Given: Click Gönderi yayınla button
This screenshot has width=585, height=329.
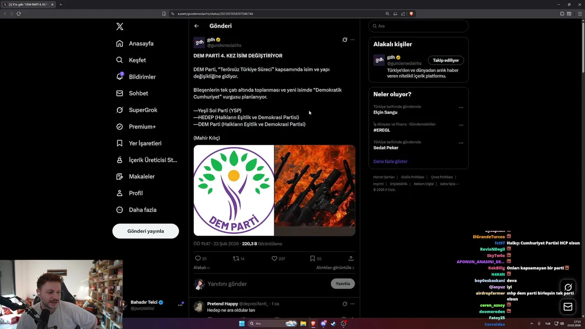Looking at the screenshot, I should (145, 231).
